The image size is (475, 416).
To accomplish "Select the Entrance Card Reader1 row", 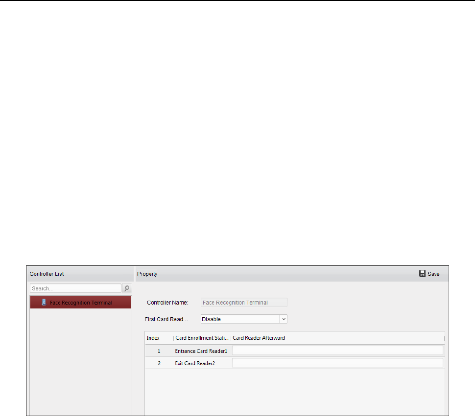I will (295, 350).
